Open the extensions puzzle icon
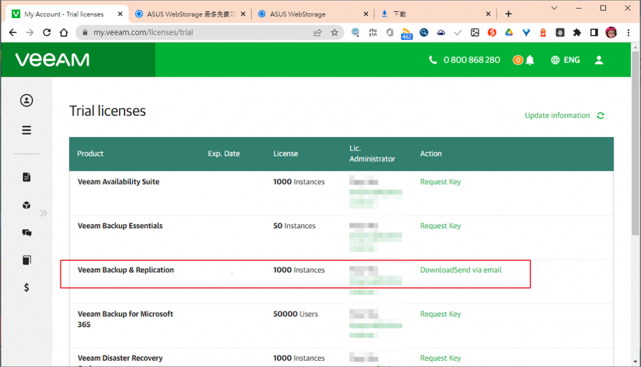641x367 pixels. (x=577, y=33)
